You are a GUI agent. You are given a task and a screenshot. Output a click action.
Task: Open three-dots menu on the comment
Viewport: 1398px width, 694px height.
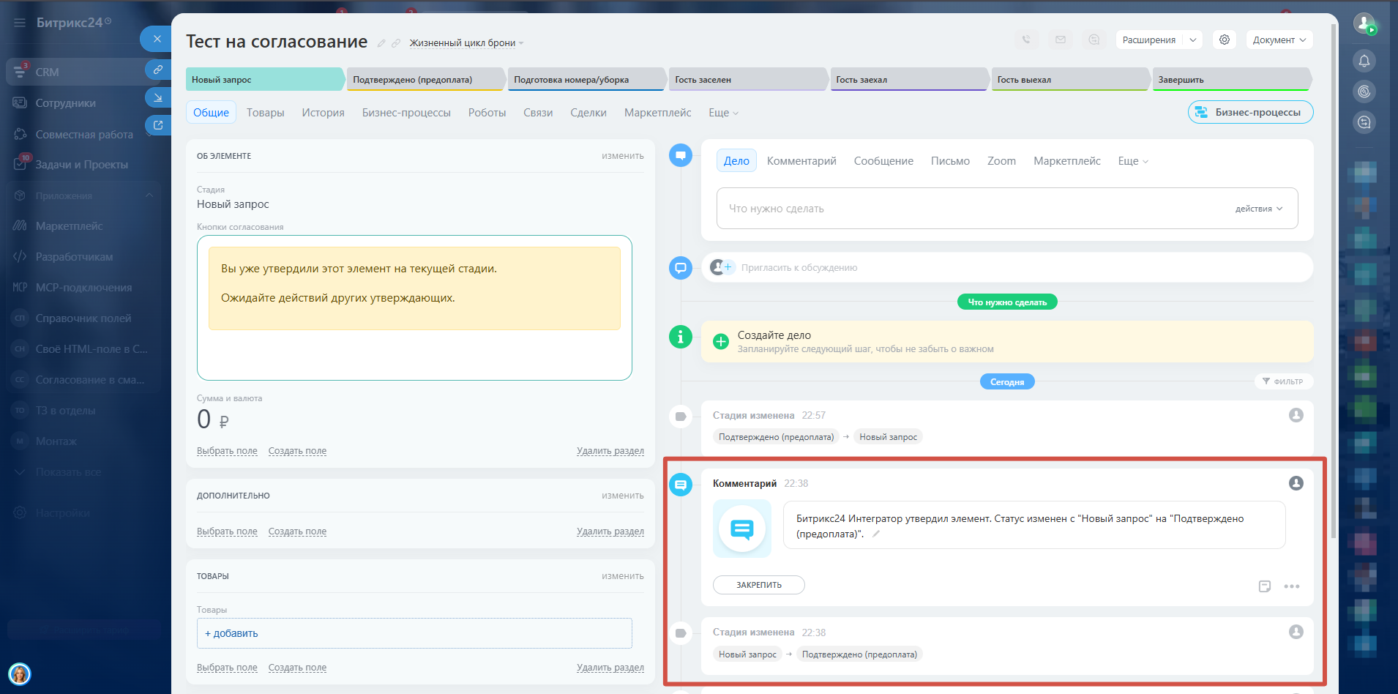1291,586
